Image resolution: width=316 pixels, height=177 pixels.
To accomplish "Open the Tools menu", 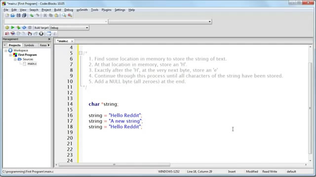I will pyautogui.click(x=94, y=10).
